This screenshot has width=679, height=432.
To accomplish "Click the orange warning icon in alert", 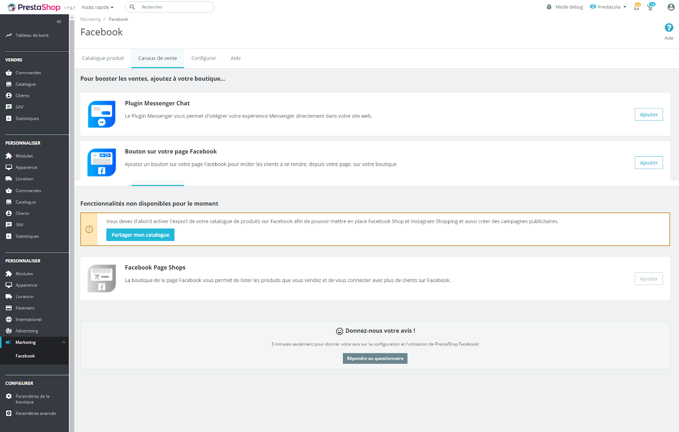I will coord(89,230).
